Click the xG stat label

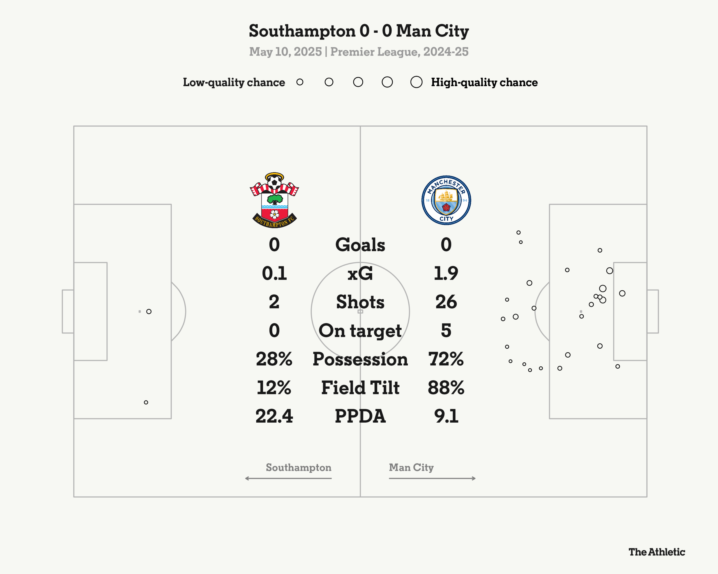(x=360, y=274)
